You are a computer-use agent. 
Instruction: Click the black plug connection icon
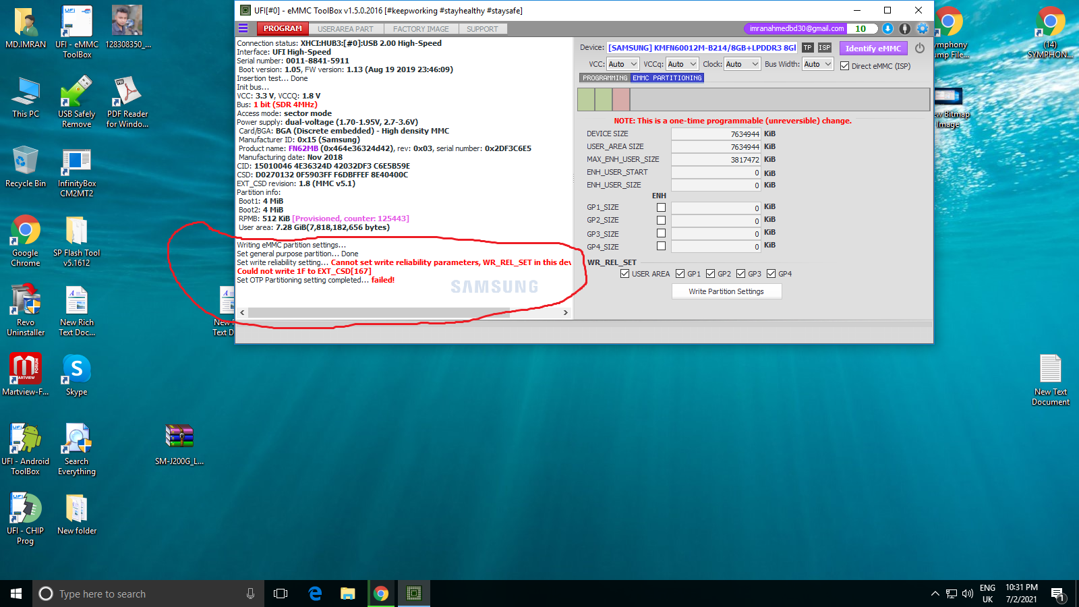click(905, 28)
